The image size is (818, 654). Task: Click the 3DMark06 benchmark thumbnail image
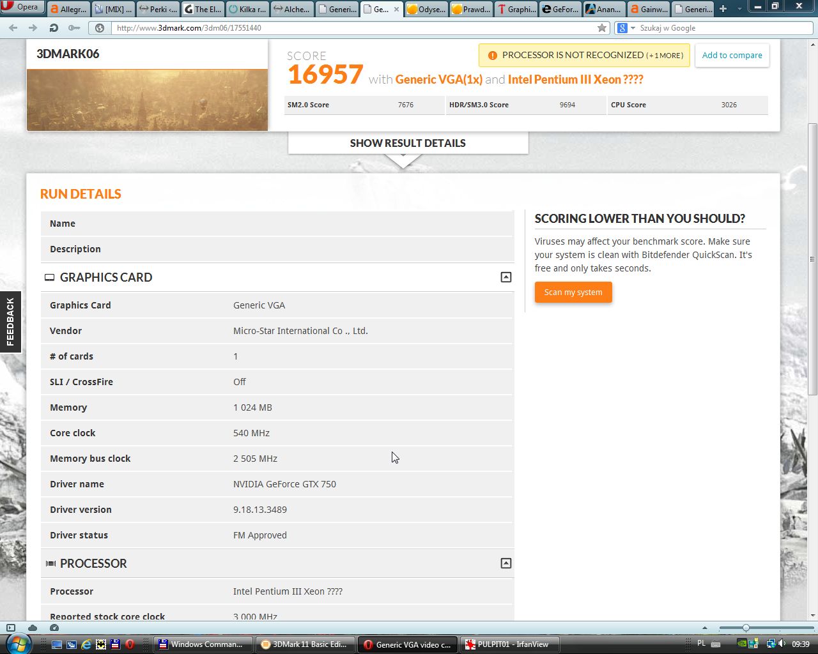coord(147,100)
